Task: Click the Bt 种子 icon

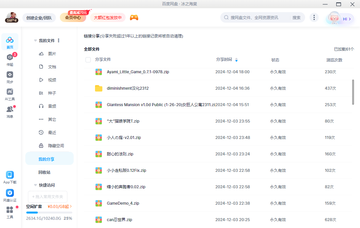Action: point(41,93)
